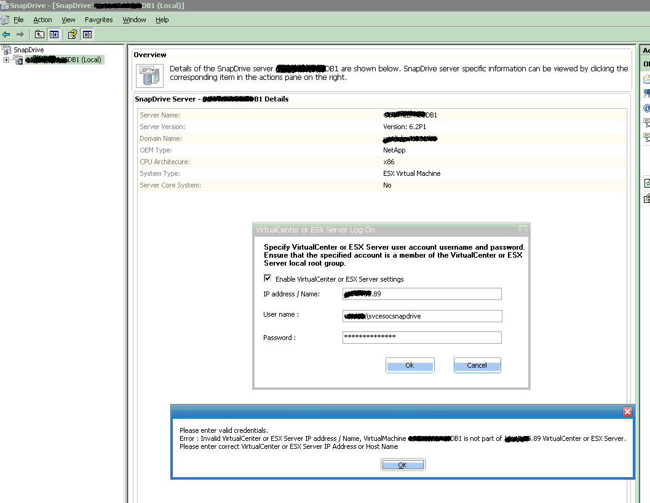Image resolution: width=650 pixels, height=503 pixels.
Task: Click the MMC icon left of File menu
Action: (5, 20)
